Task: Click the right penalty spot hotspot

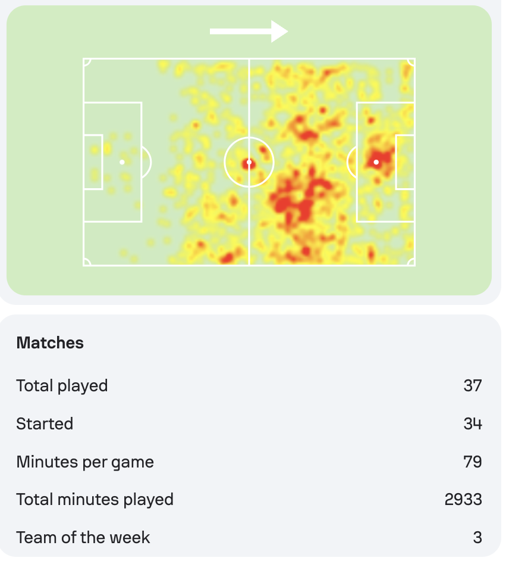Action: [376, 163]
